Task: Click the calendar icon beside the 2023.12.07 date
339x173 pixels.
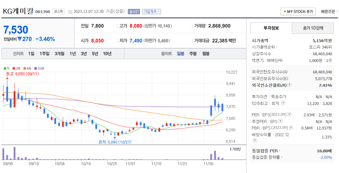Action: (x=70, y=12)
